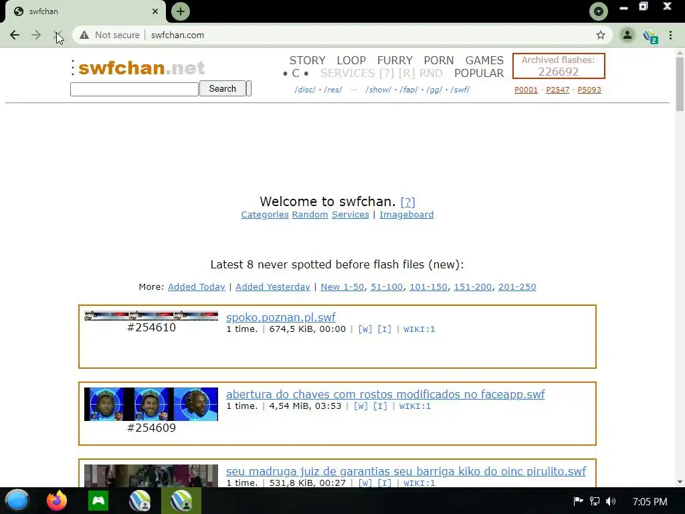Close the swfchan tab
685x514 pixels.
155,11
